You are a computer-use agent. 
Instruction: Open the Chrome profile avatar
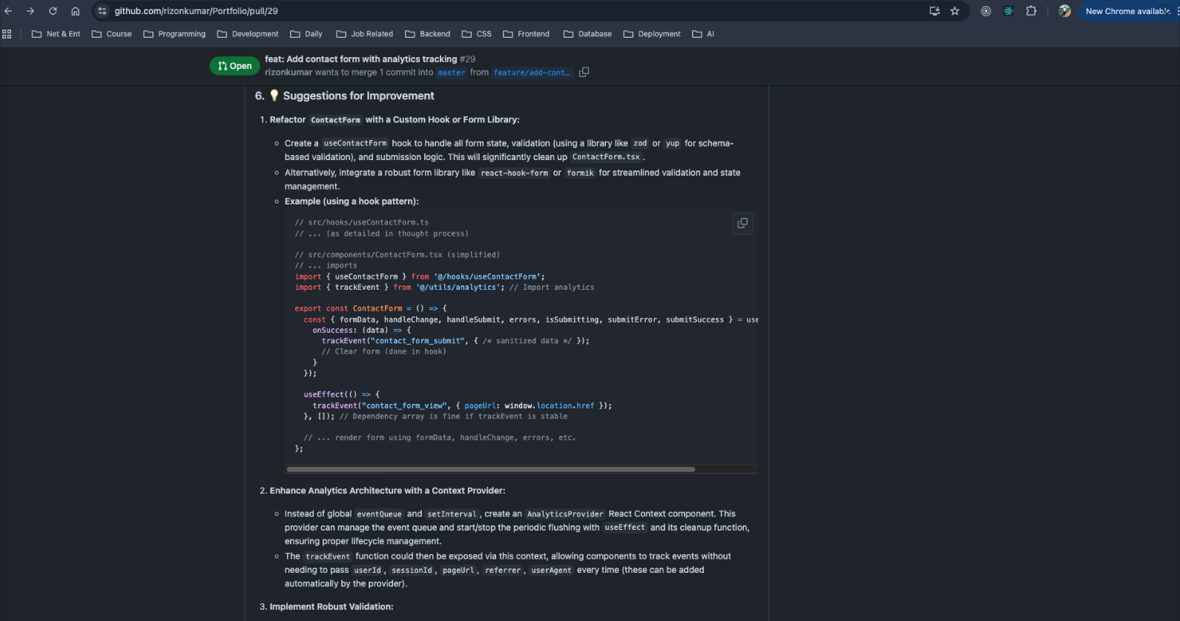coord(1064,11)
